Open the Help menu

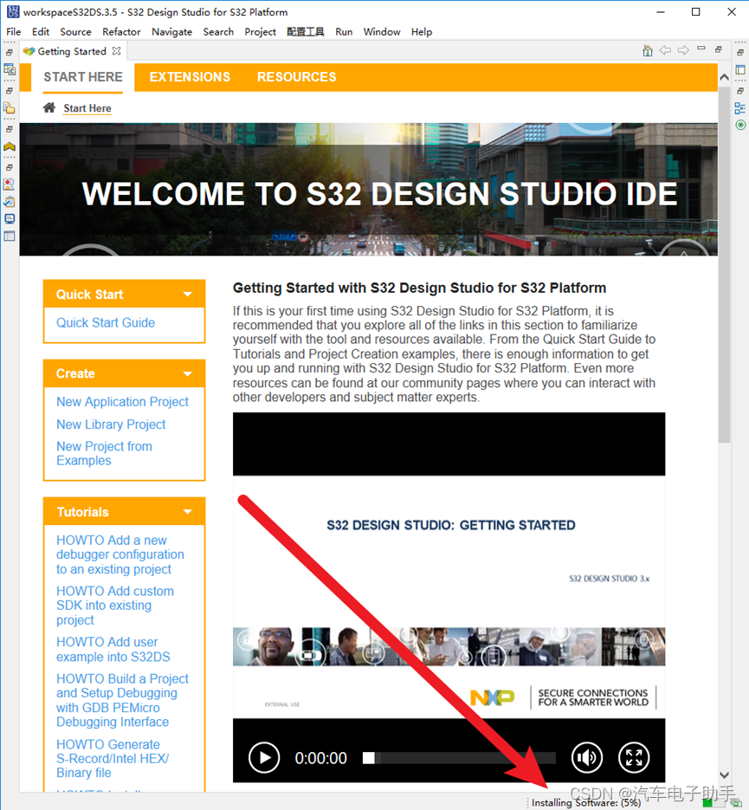click(x=422, y=31)
